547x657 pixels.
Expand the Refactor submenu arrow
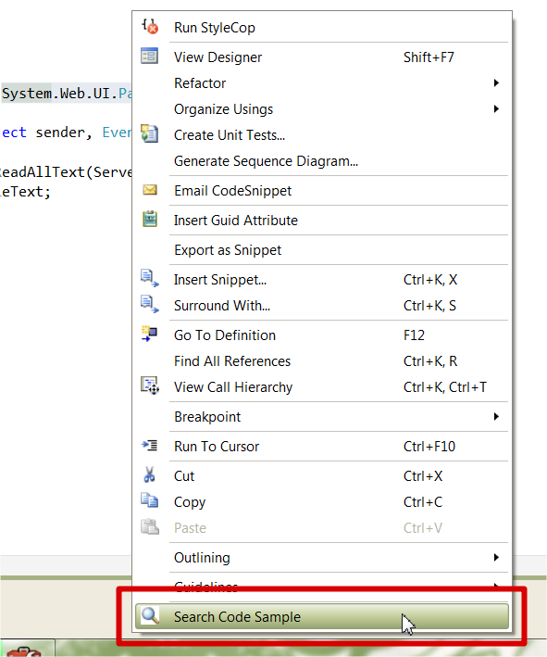(496, 83)
